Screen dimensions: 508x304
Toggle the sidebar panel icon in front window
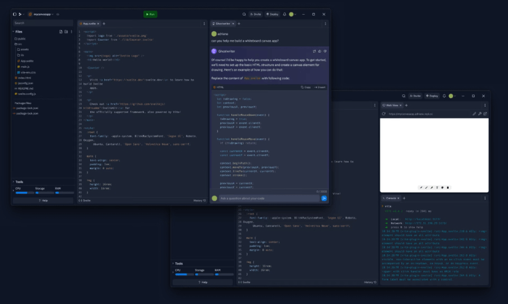point(15,14)
